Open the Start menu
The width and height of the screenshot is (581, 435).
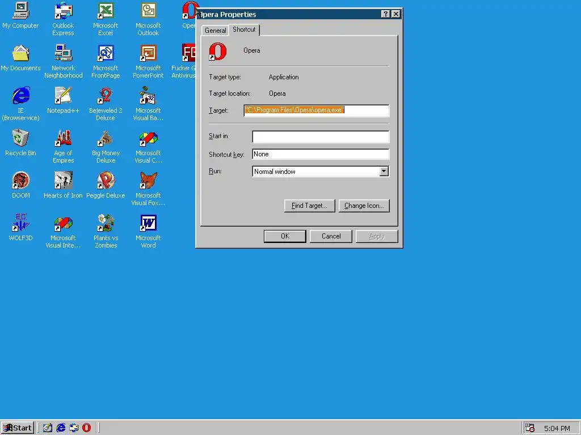click(18, 428)
